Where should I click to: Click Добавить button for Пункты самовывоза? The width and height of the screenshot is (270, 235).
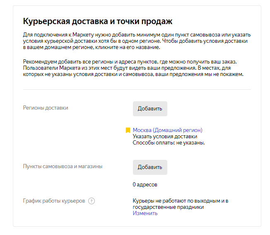[150, 167]
